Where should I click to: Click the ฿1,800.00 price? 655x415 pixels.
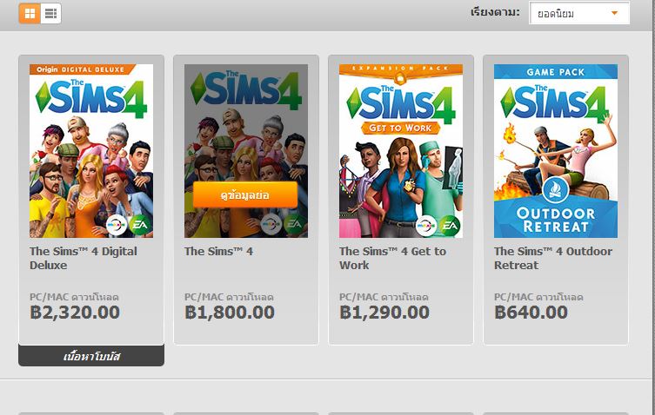[230, 313]
